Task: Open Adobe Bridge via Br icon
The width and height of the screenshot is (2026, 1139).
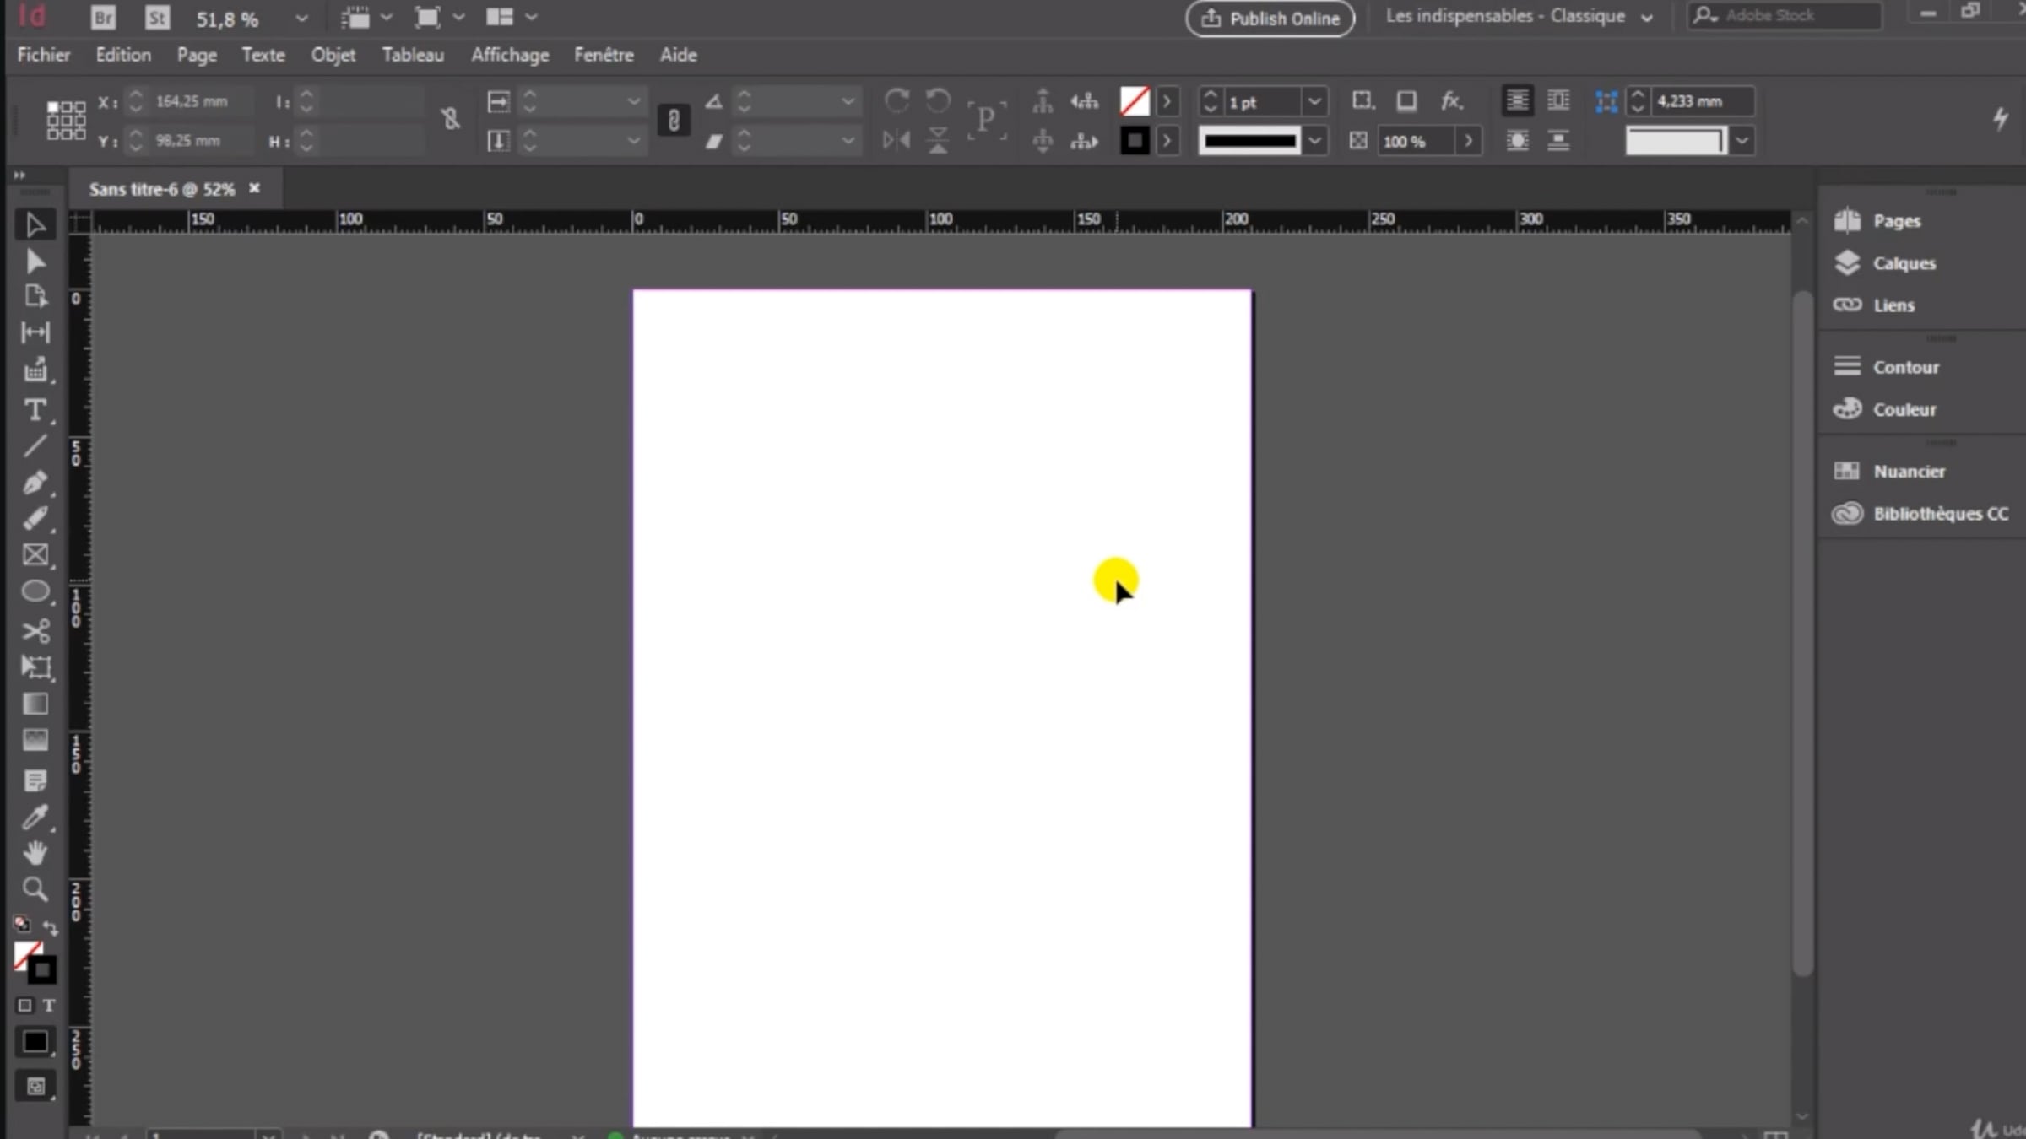Action: tap(103, 18)
